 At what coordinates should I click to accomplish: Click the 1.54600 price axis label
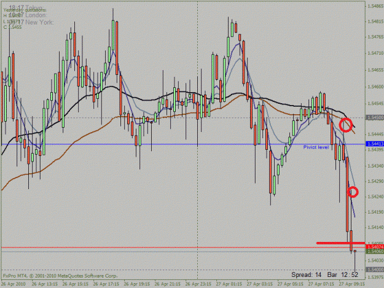click(x=375, y=87)
